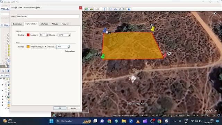
Task: Click the email envelope toolbar icon
Action: click(111, 9)
